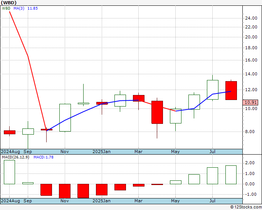Screen dimensions: 262x210
Task: Click the tiny September 2024 MACD bar
Action: (28, 183)
